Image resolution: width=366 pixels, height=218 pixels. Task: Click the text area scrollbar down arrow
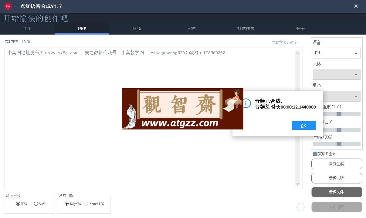tap(297, 184)
